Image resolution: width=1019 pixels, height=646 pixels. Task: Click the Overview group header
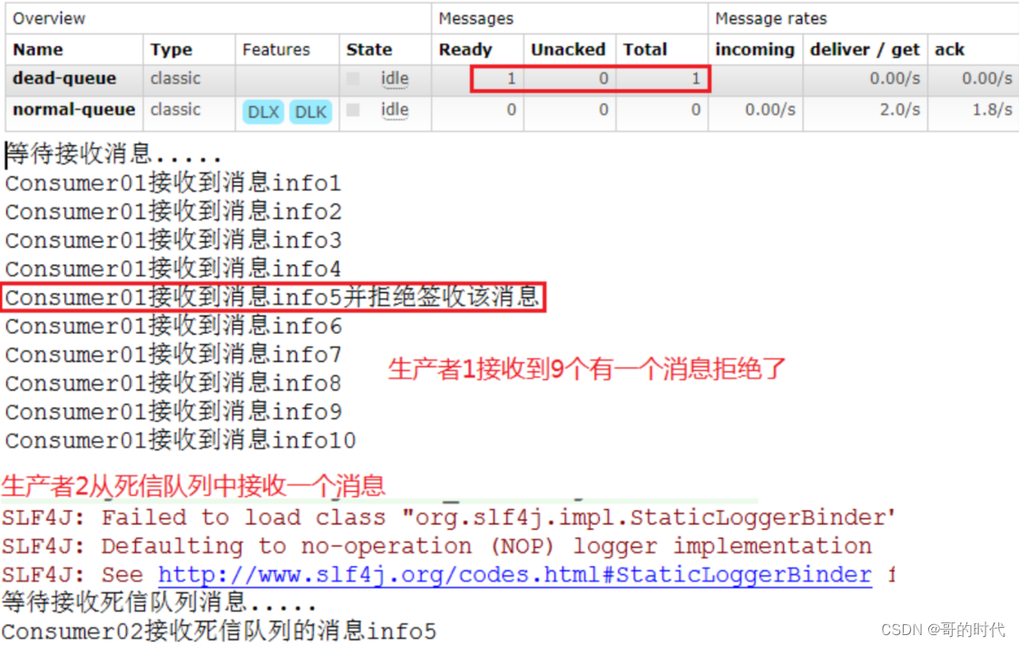tap(49, 18)
